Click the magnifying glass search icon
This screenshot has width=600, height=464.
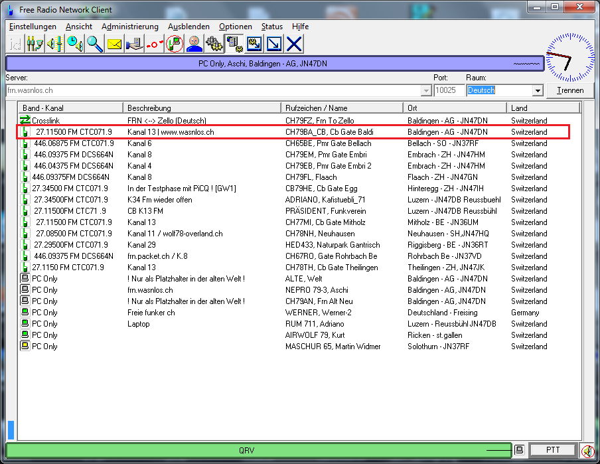[94, 44]
